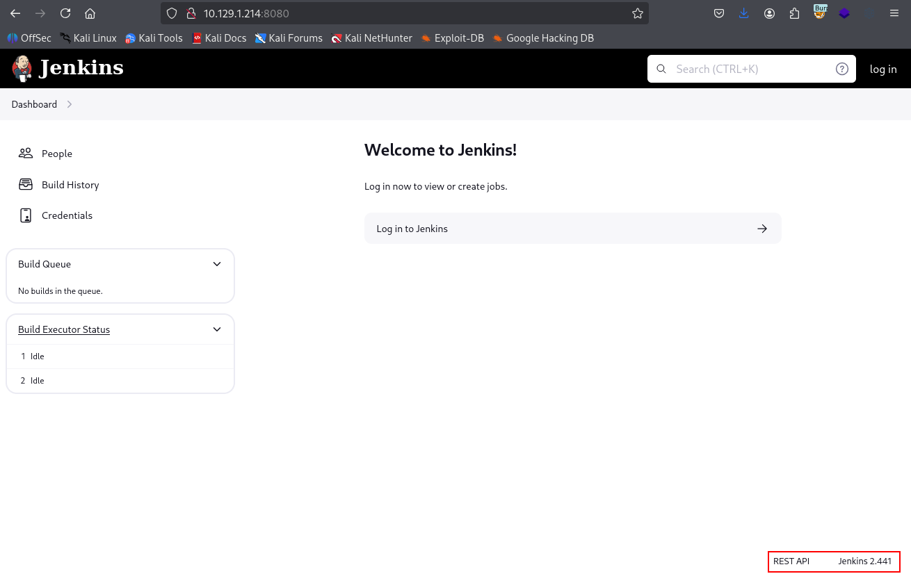Click 'No builds in the queue.' text
This screenshot has width=911, height=583.
click(x=61, y=291)
